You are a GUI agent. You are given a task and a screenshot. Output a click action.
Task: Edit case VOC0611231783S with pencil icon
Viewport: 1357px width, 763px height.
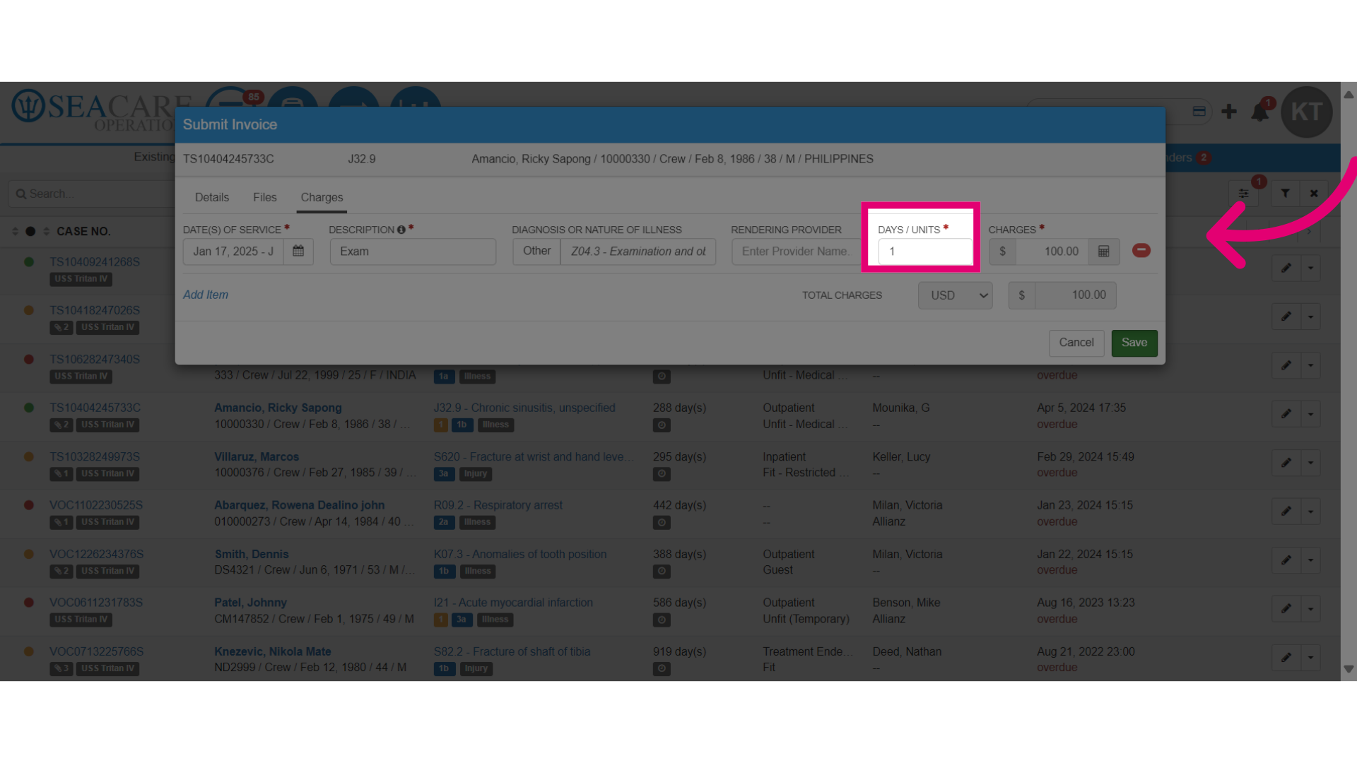point(1286,608)
